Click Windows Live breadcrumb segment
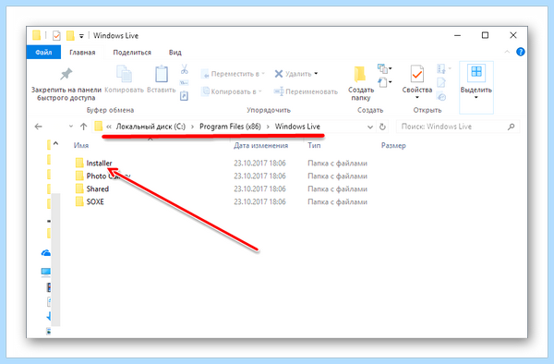The image size is (554, 364). coord(297,127)
